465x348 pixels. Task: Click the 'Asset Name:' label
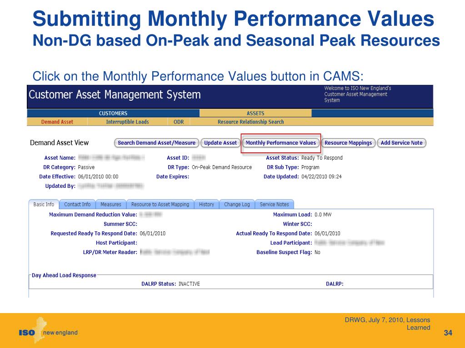pyautogui.click(x=60, y=158)
